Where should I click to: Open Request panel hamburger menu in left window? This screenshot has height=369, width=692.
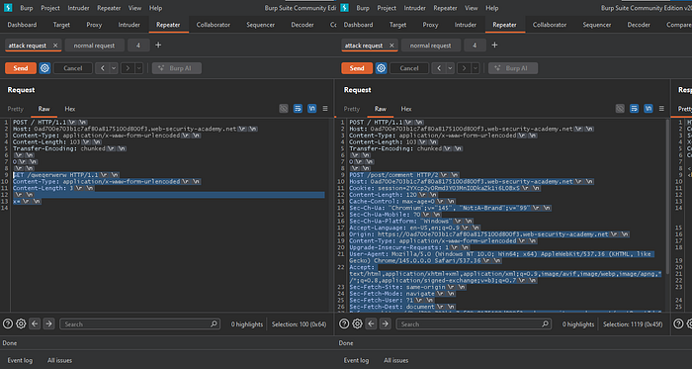(325, 109)
